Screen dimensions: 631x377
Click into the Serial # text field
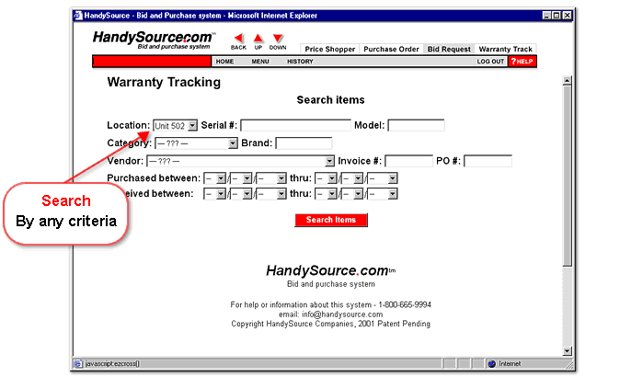coord(295,125)
